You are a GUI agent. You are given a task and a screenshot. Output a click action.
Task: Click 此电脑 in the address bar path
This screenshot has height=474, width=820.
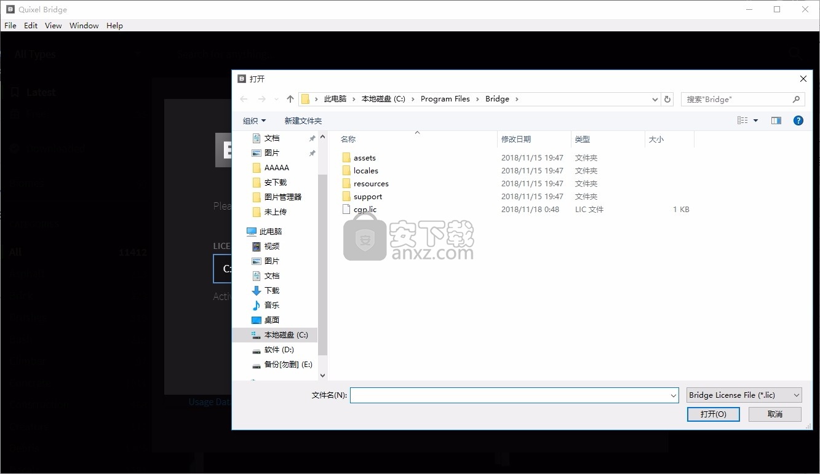(335, 99)
